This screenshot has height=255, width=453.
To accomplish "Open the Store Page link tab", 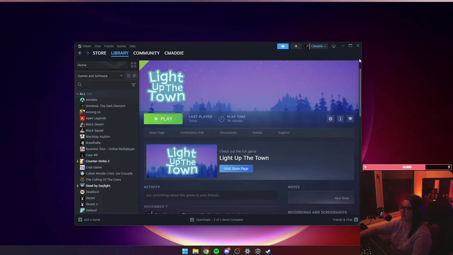I will pyautogui.click(x=156, y=132).
